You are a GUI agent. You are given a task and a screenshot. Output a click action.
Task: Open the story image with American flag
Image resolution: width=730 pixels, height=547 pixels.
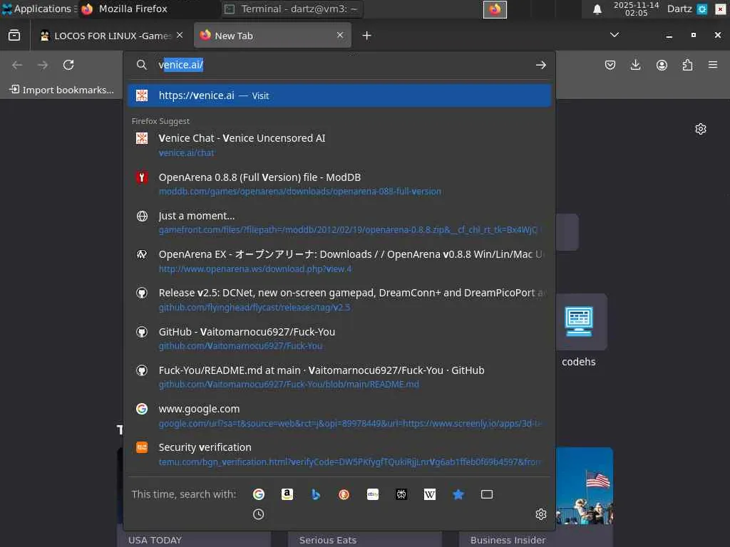click(585, 486)
